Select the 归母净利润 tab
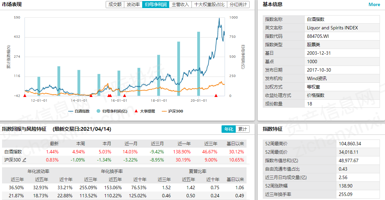 pyautogui.click(x=155, y=5)
